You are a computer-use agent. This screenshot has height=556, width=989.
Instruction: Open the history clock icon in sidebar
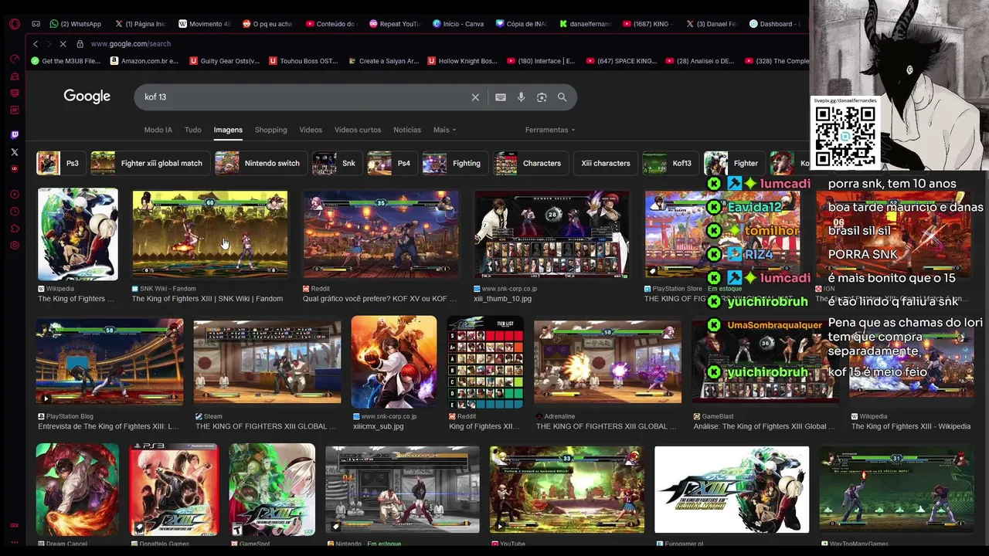click(x=14, y=212)
